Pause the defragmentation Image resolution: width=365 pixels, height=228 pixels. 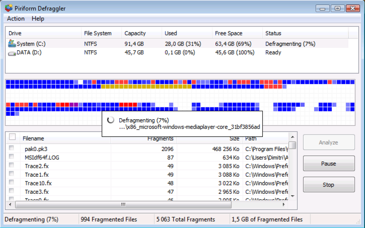329,163
